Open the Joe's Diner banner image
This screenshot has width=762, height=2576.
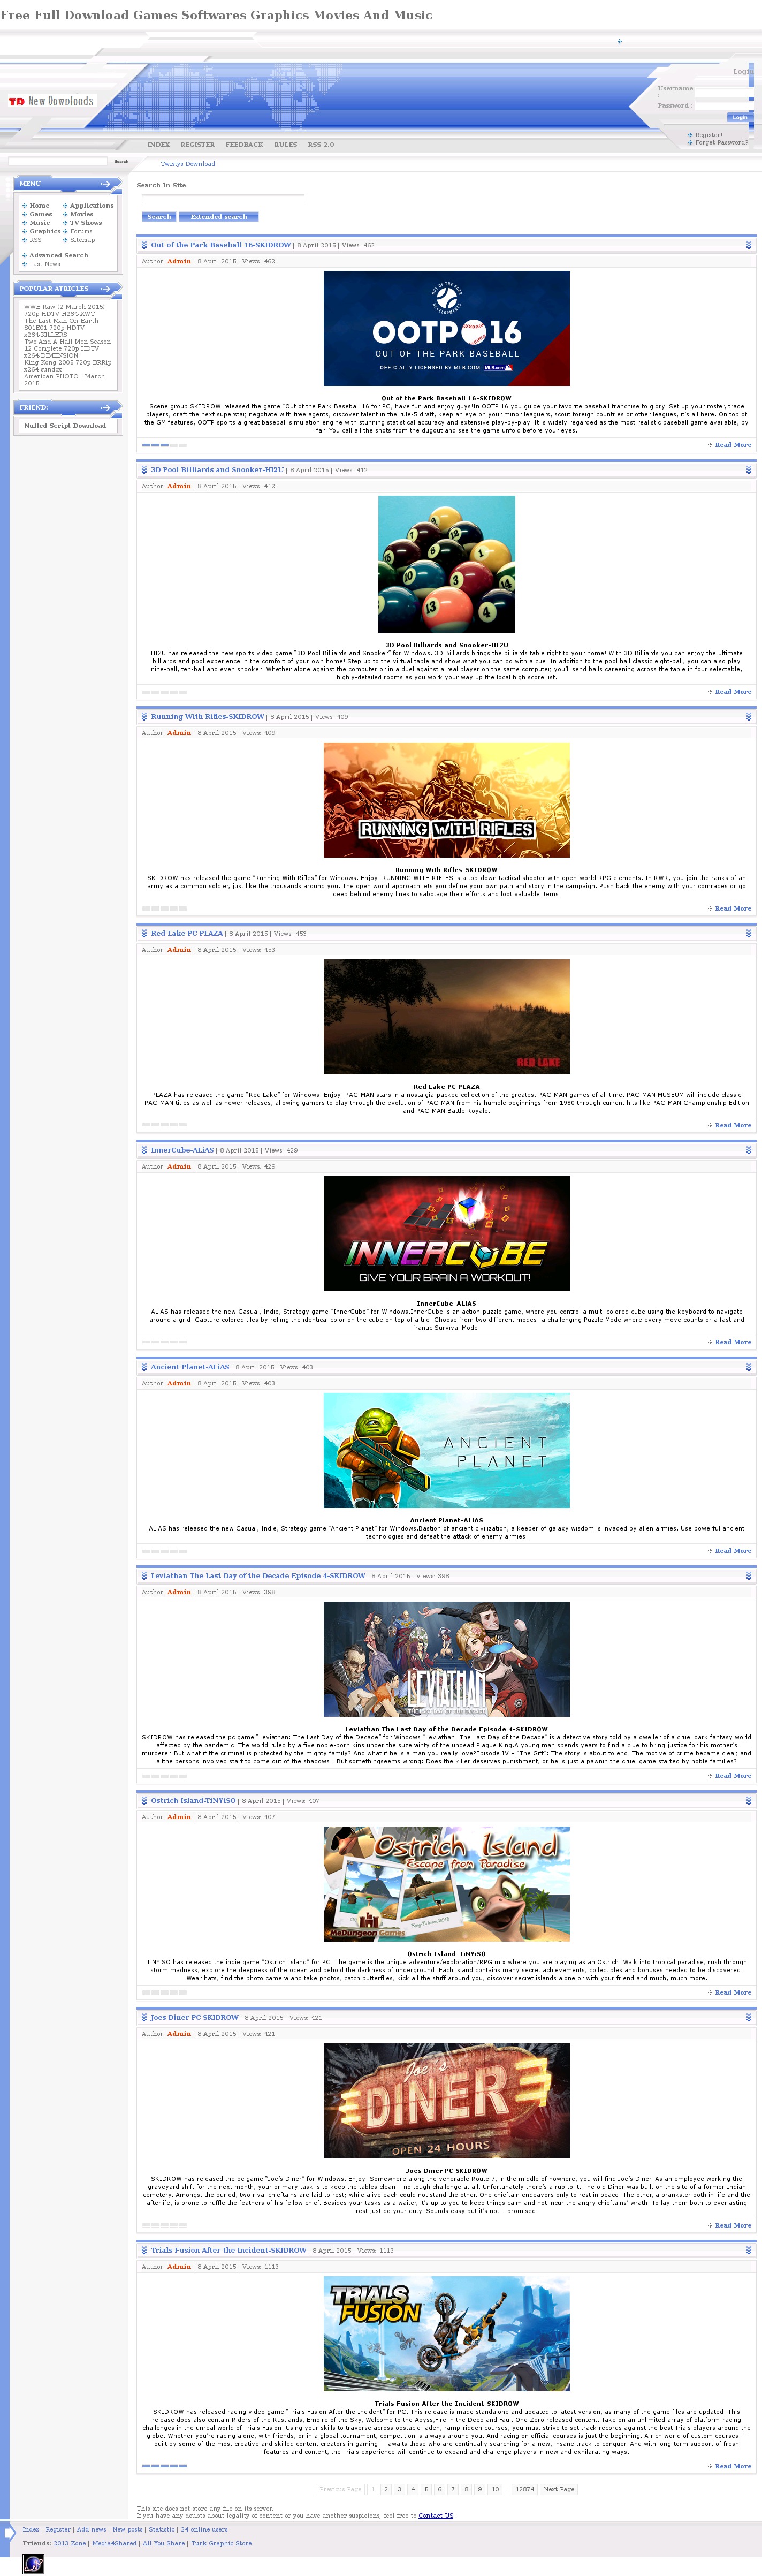click(x=446, y=2100)
